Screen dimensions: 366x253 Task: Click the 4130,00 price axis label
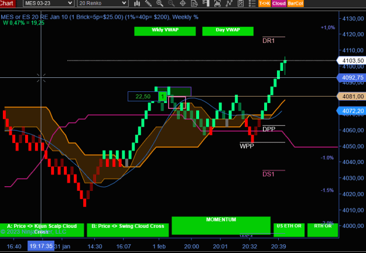[x=353, y=18]
